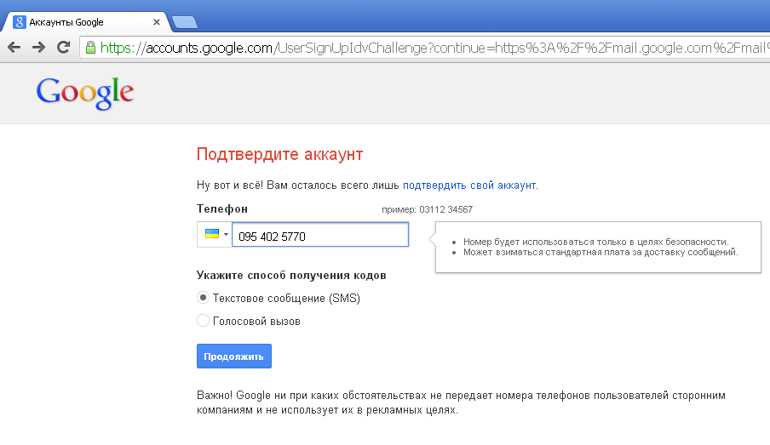The height and width of the screenshot is (445, 770).
Task: Click the Телефон label
Action: [x=222, y=209]
